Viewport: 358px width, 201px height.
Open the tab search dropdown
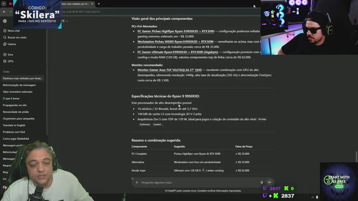tap(4, 4)
